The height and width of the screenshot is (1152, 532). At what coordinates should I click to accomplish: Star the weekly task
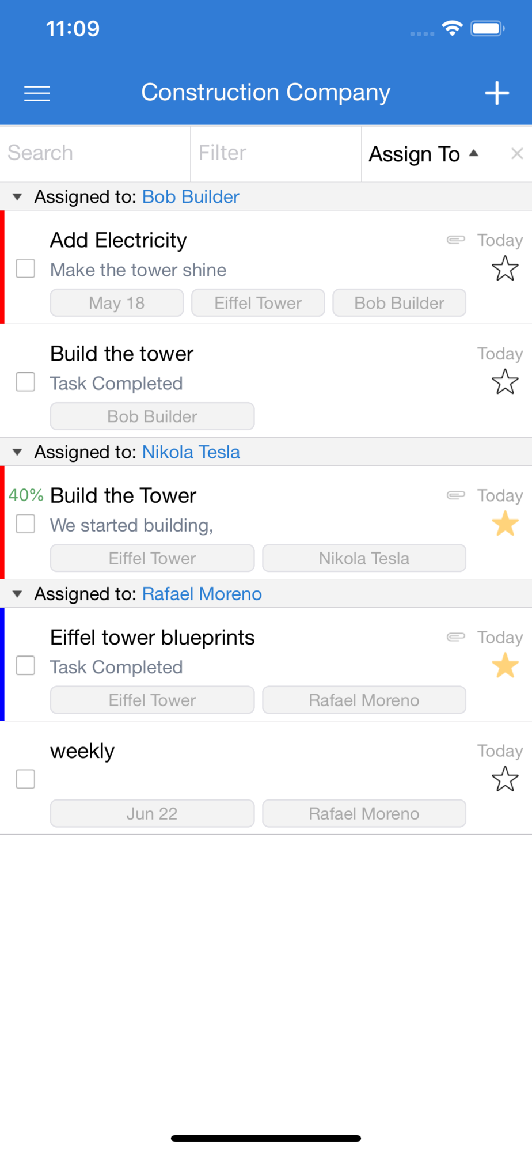[x=505, y=779]
